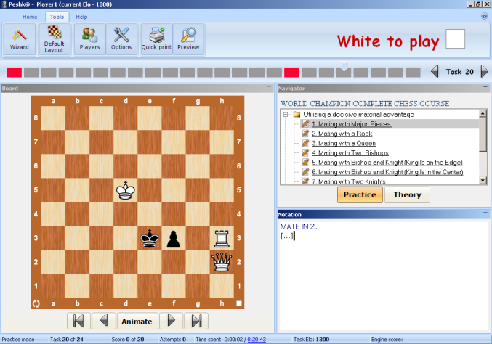Click empty square e4 on board
The image size is (492, 344).
(x=150, y=214)
